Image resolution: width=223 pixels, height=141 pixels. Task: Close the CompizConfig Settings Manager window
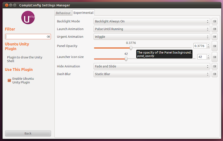[7, 5]
